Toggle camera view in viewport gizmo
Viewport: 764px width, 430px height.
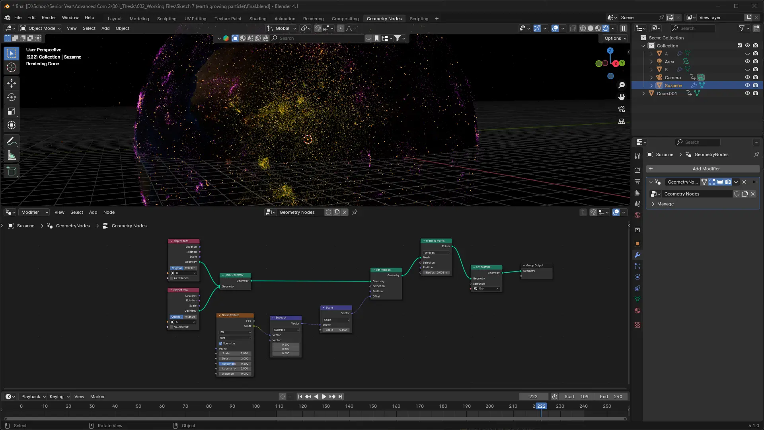click(622, 109)
